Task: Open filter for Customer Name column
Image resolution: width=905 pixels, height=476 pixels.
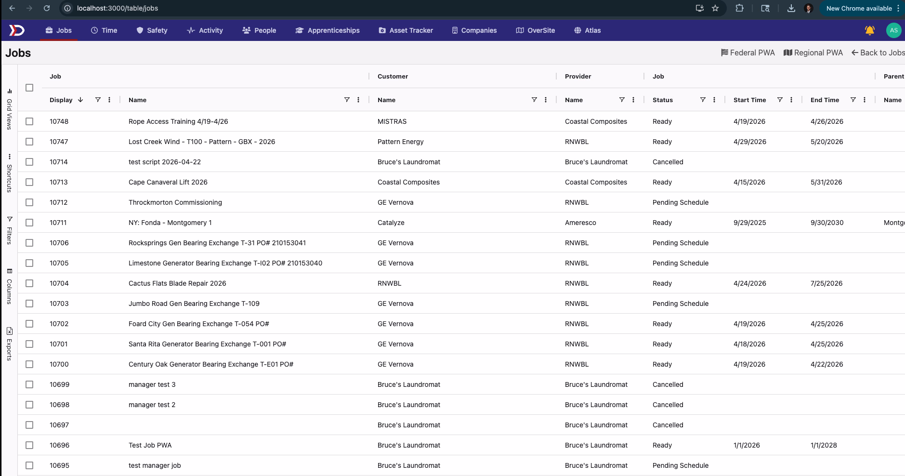Action: (x=534, y=100)
